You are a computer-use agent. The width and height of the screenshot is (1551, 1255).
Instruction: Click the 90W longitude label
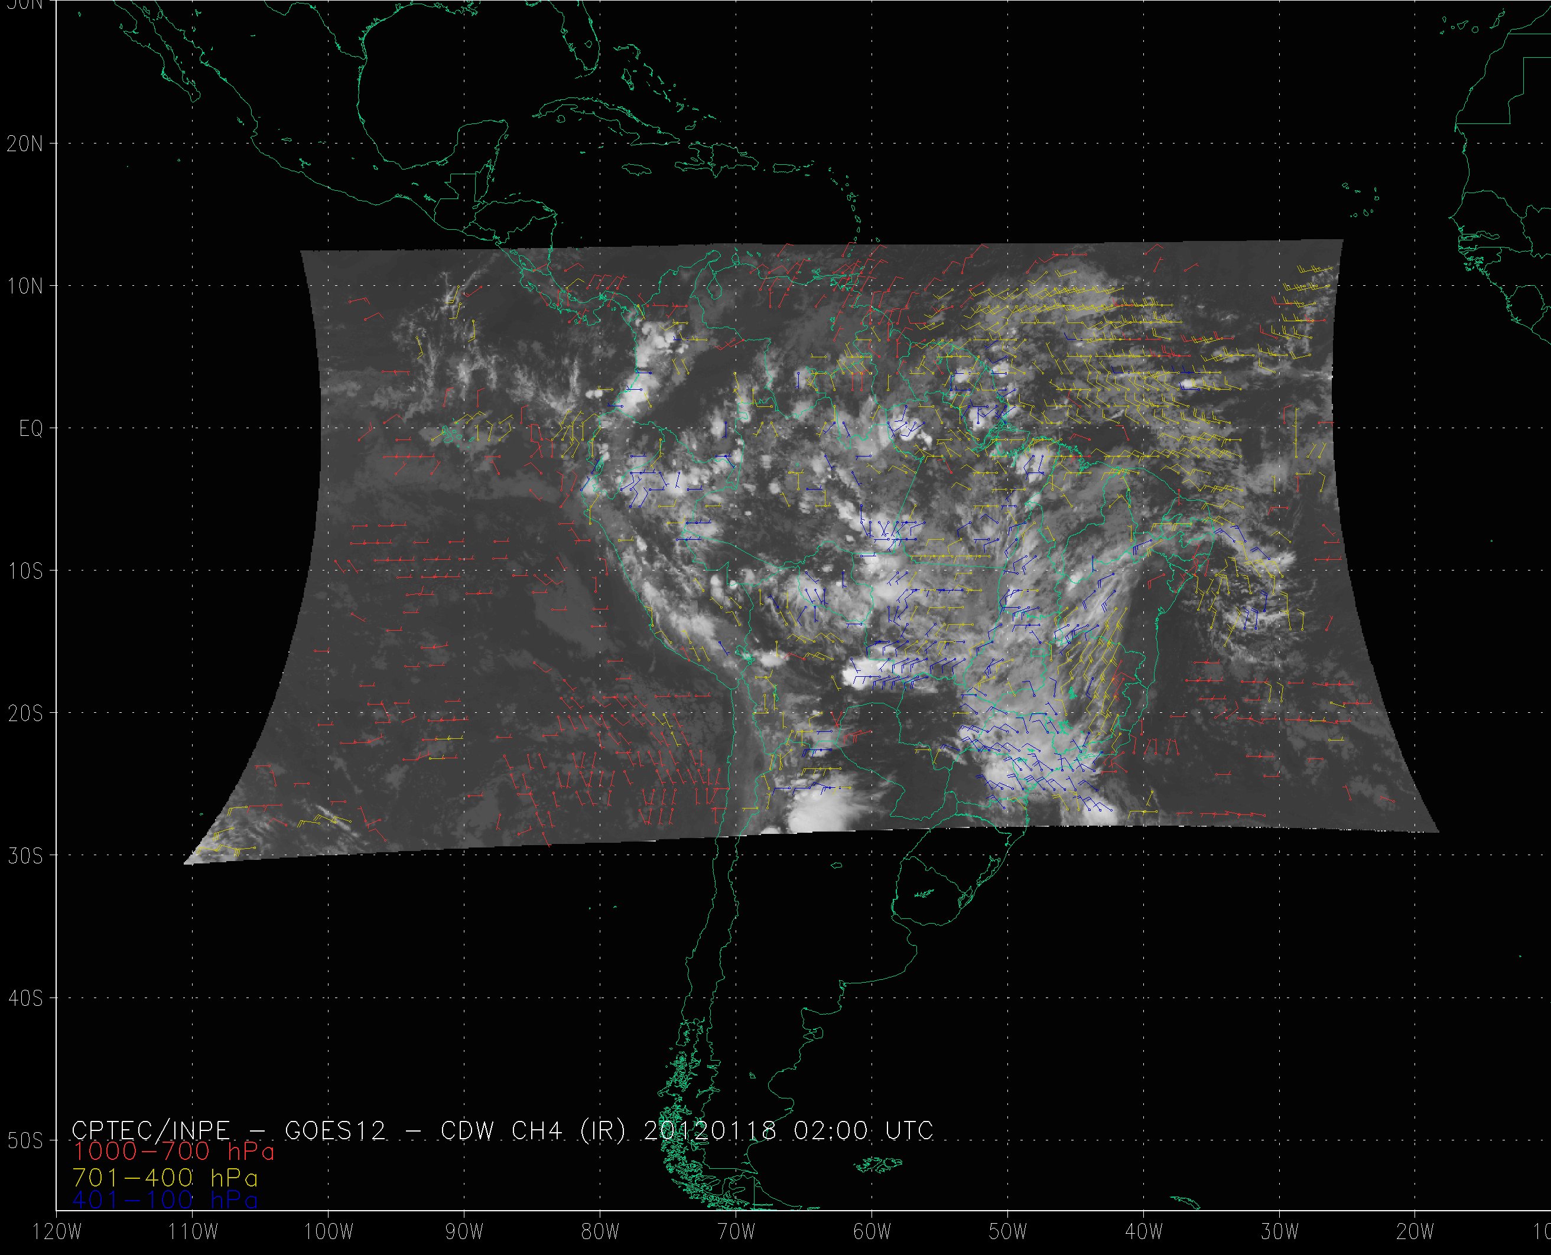pyautogui.click(x=464, y=1232)
